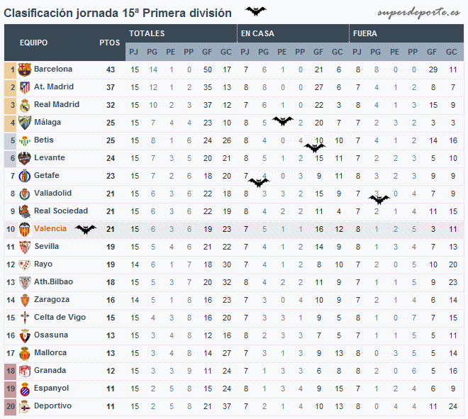Click the Espanyol club crest
Image resolution: width=468 pixels, height=419 pixels.
pos(25,389)
